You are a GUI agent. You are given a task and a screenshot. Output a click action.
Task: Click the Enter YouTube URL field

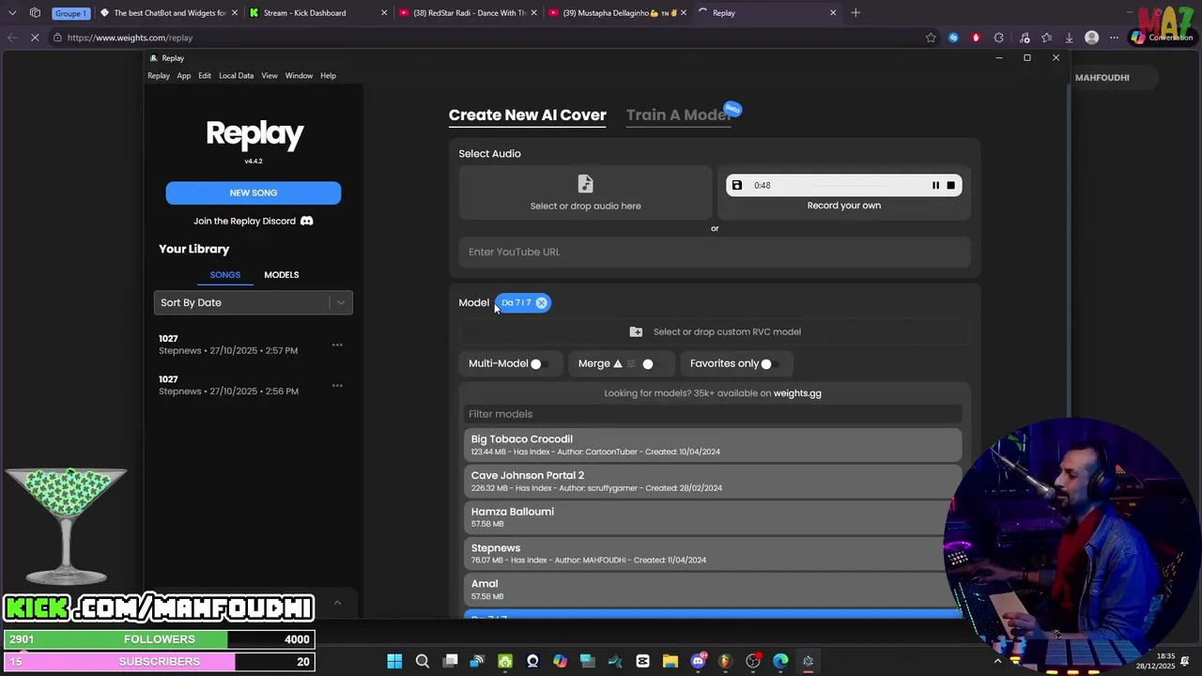coord(715,252)
